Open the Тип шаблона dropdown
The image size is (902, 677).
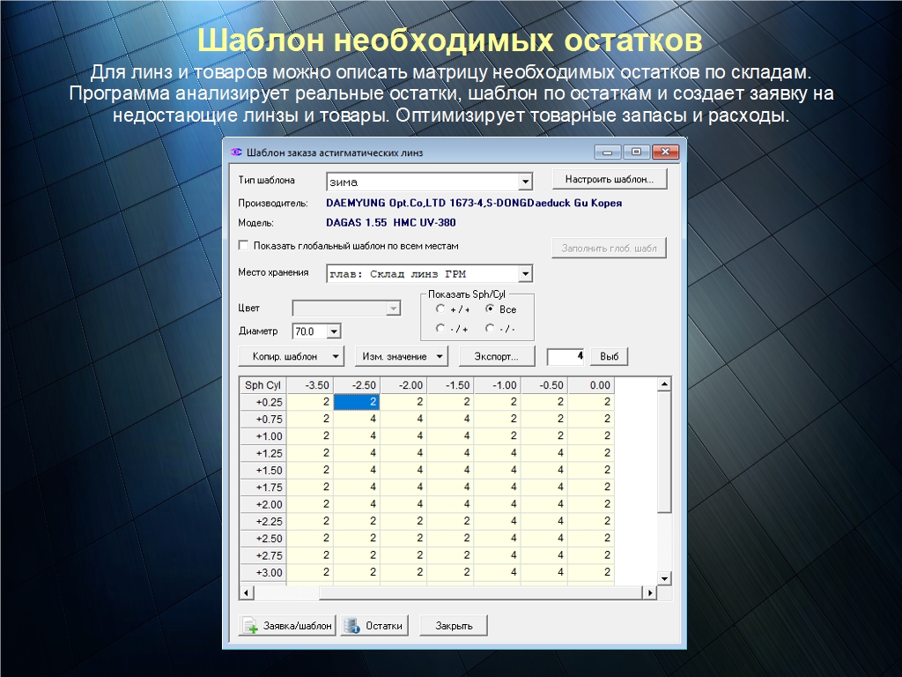click(x=526, y=182)
